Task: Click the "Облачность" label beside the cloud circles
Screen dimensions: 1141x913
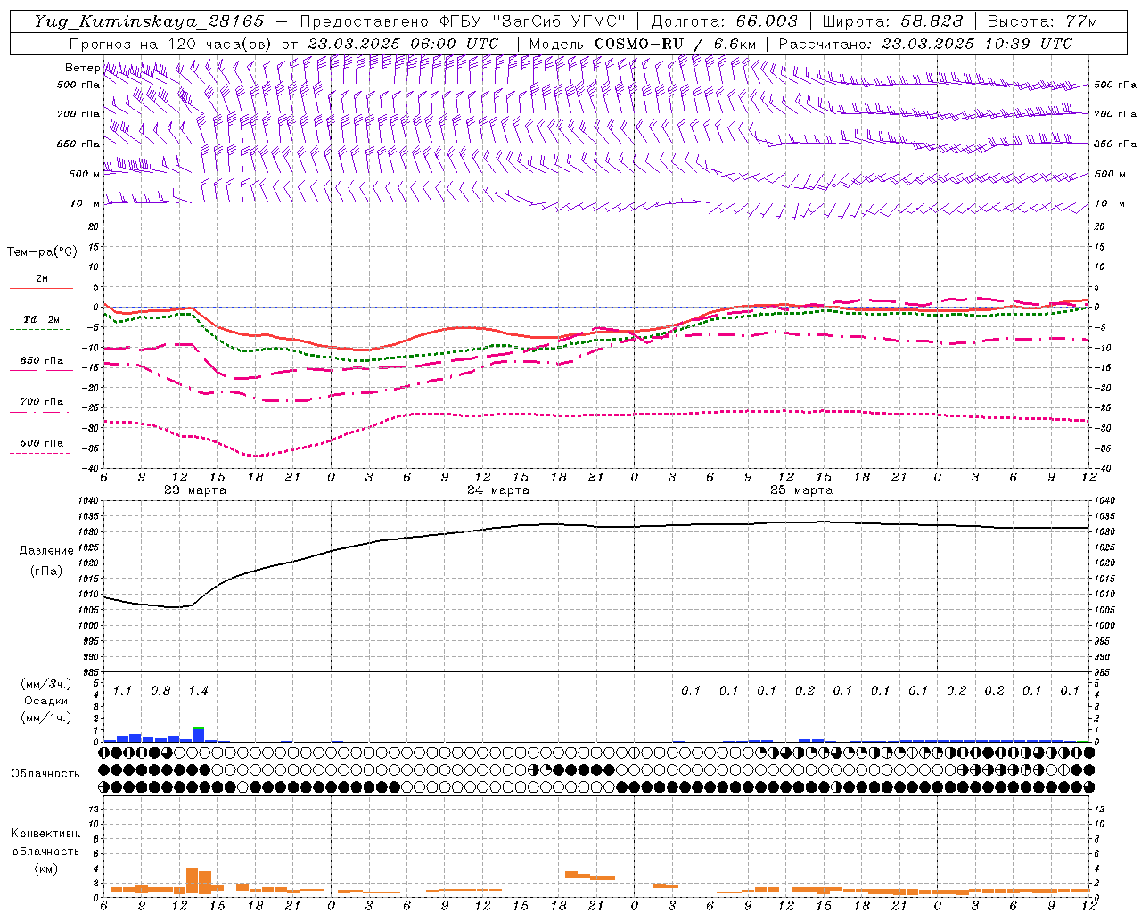Action: (x=45, y=773)
